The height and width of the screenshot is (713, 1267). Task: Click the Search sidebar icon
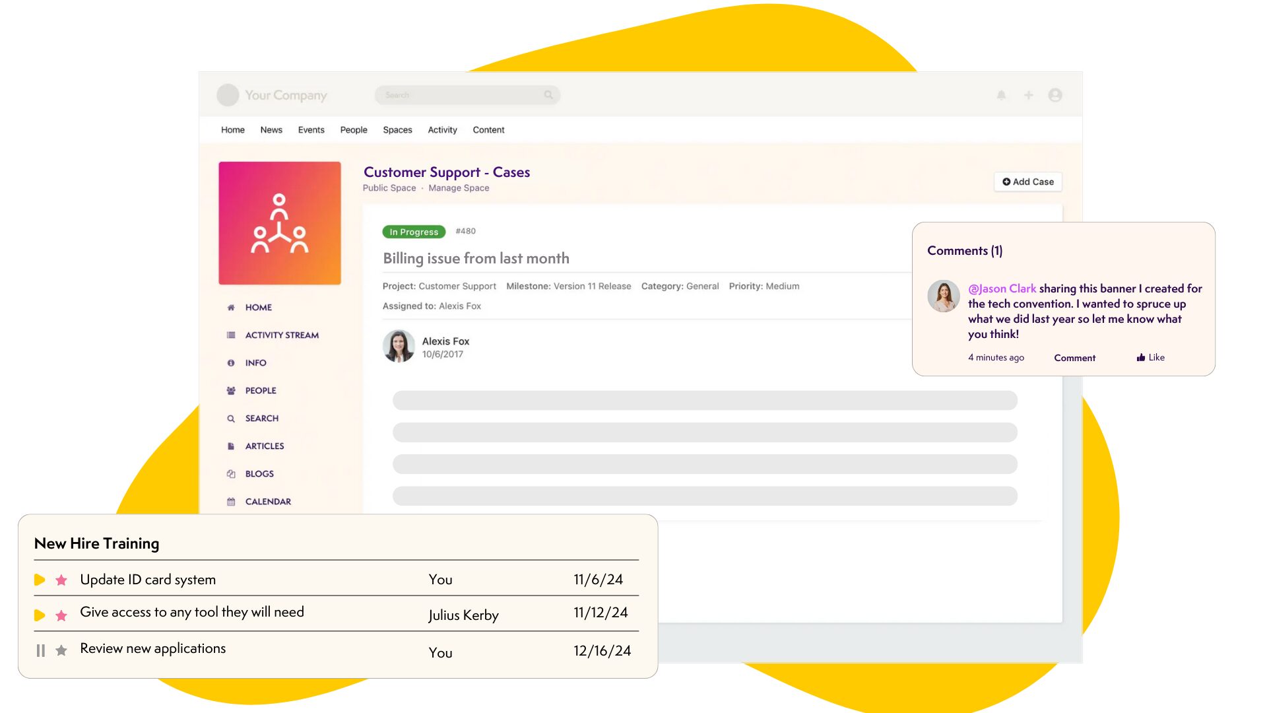pyautogui.click(x=230, y=418)
